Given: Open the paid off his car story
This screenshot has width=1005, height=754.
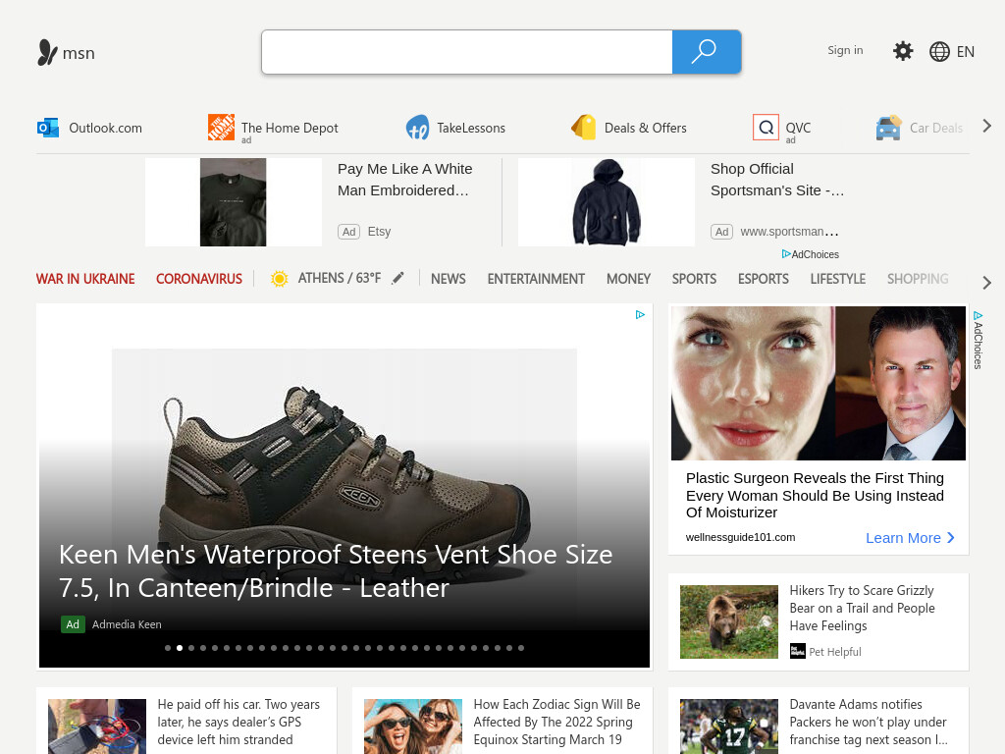Looking at the screenshot, I should pos(238,722).
